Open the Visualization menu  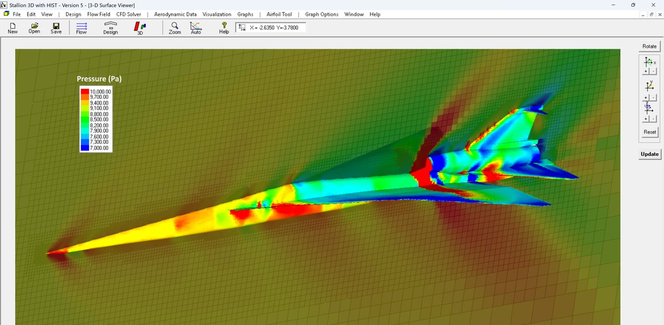click(217, 14)
